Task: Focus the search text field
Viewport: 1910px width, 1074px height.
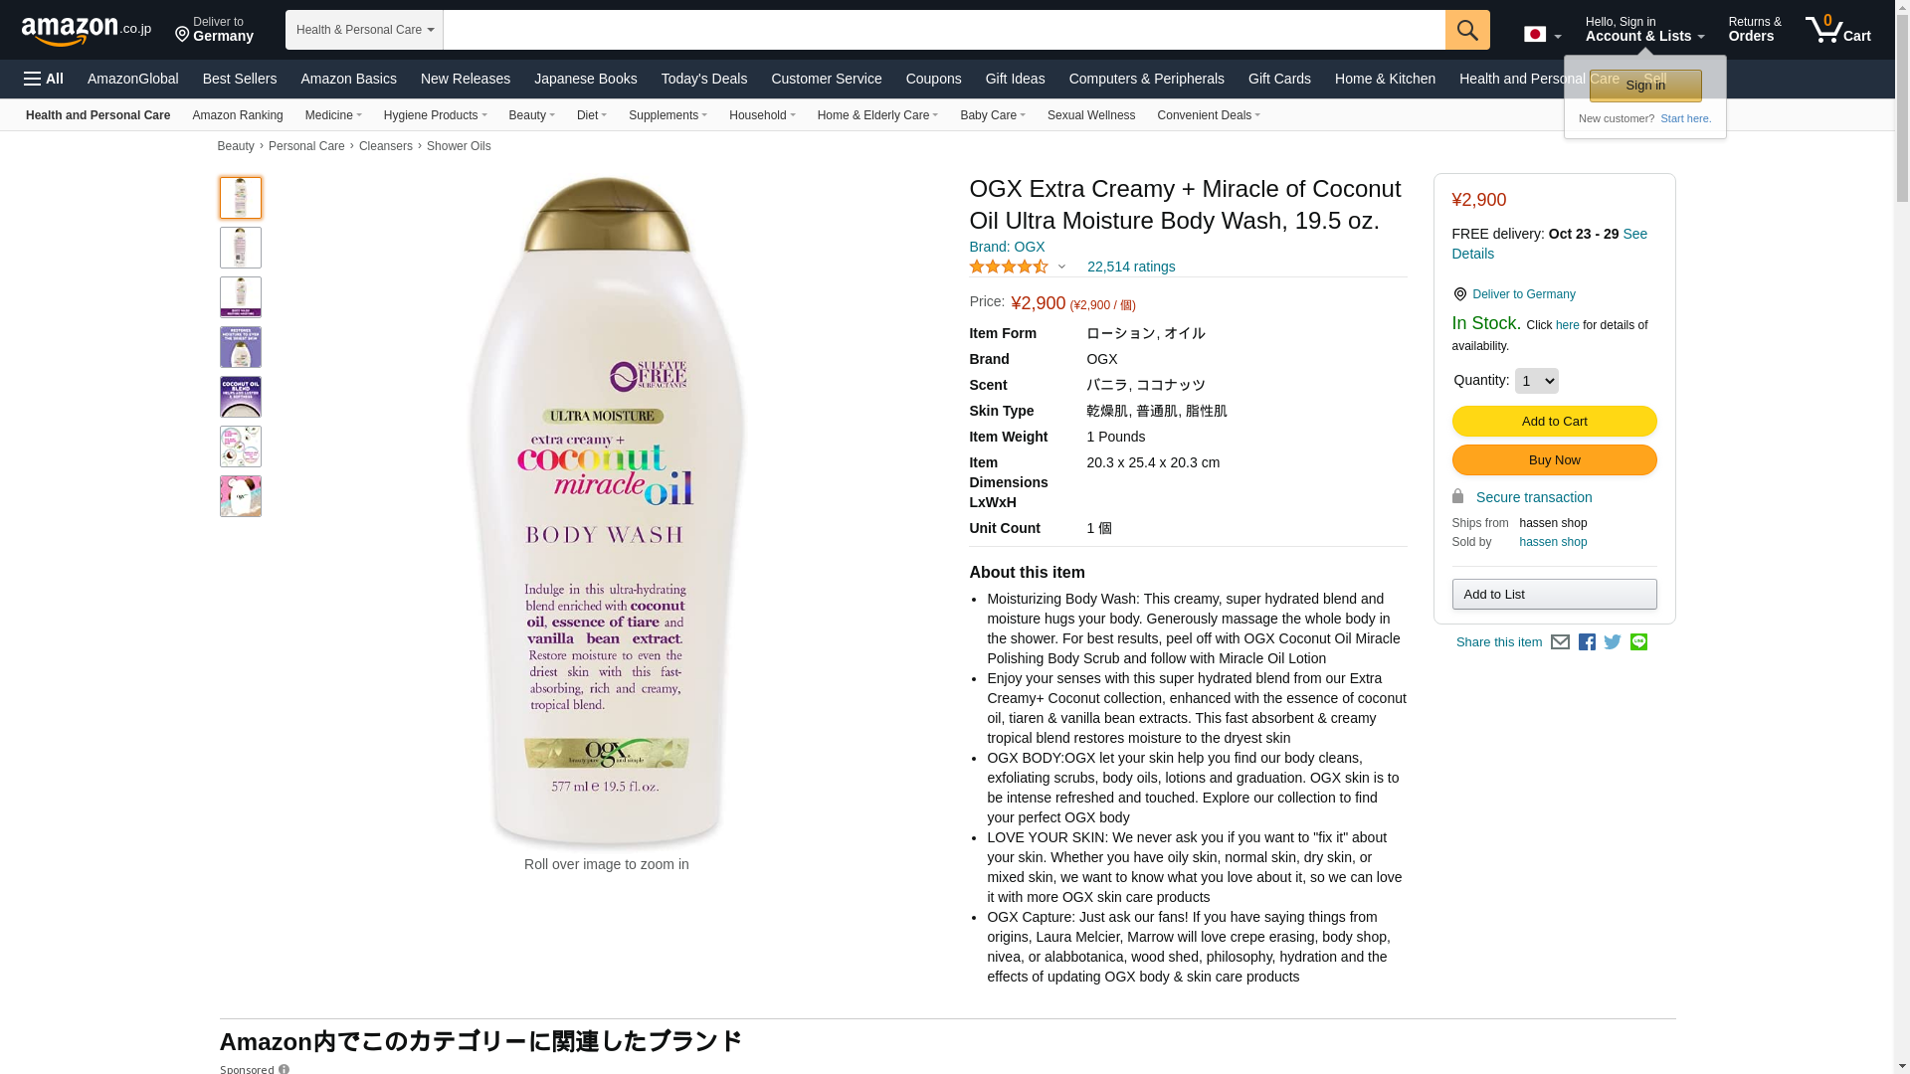Action: tap(944, 30)
